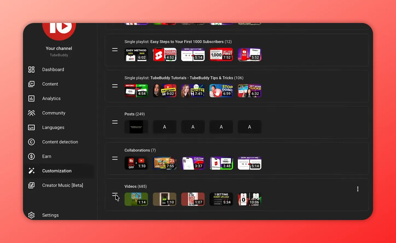
Task: Open the 5:52 views thumbnail
Action: tap(249, 54)
